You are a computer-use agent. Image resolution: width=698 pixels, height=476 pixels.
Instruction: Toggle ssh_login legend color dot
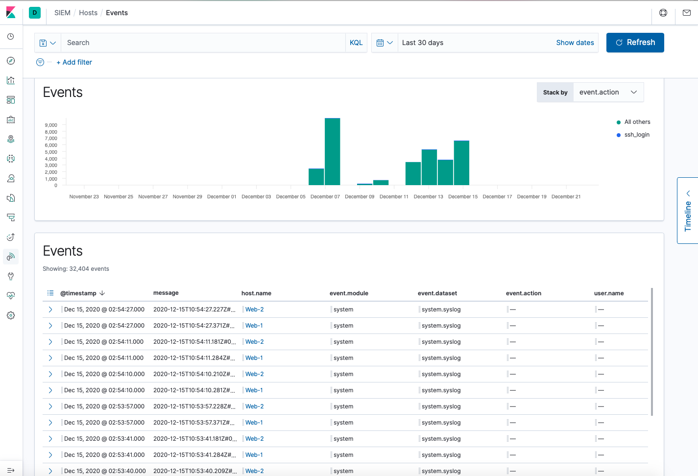tap(618, 135)
